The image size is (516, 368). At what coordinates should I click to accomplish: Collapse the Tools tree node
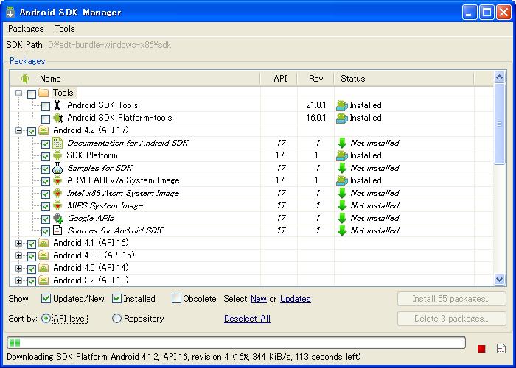point(18,93)
